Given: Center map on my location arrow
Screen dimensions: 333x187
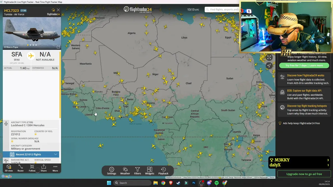Looking at the screenshot, I should (269, 65).
